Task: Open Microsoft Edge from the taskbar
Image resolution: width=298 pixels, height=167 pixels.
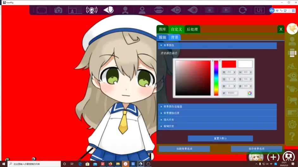Action: [x=80, y=164]
